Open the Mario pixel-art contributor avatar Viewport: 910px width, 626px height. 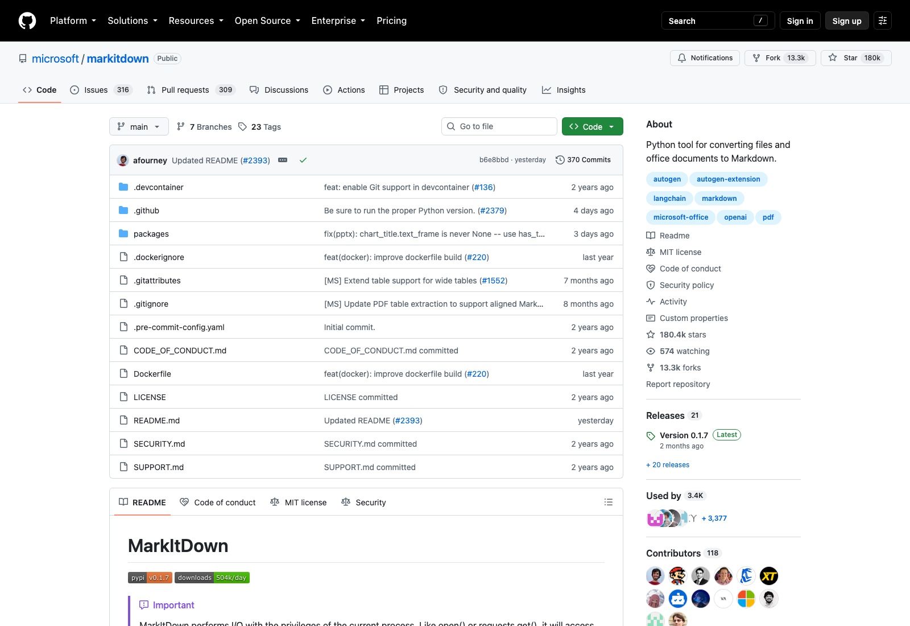coord(678,576)
